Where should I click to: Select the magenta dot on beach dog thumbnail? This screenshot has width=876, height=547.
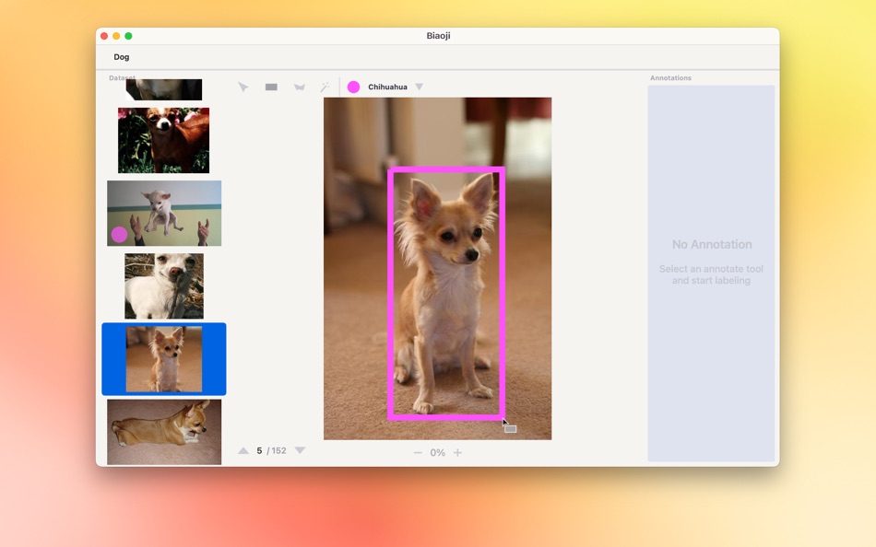[119, 235]
